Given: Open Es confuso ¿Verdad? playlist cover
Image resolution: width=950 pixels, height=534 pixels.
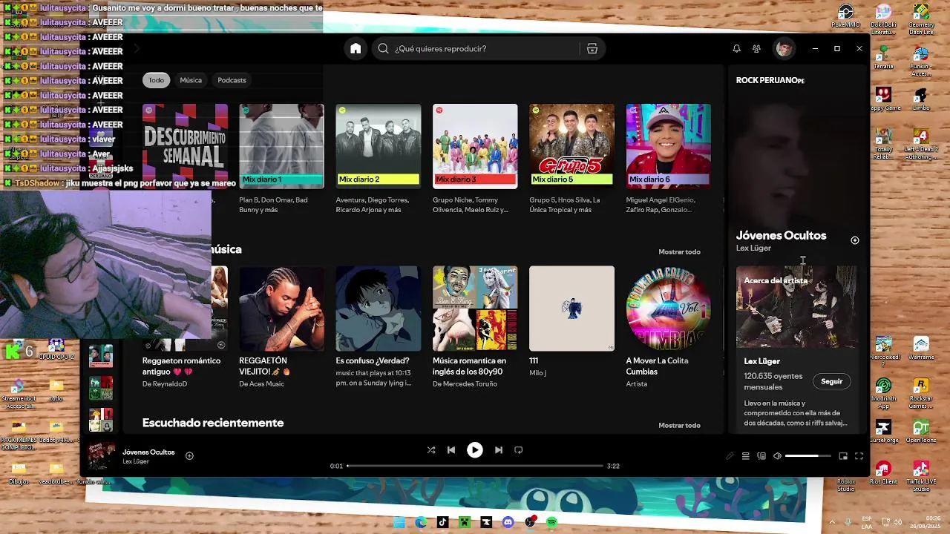Looking at the screenshot, I should click(379, 309).
